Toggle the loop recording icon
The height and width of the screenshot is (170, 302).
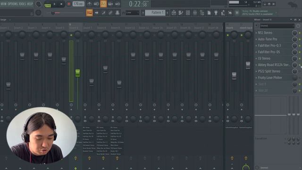click(117, 4)
